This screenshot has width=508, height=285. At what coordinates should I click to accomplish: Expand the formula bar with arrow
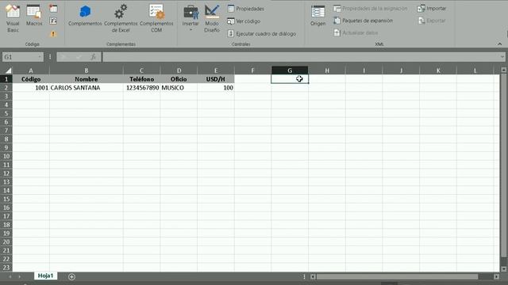(502, 57)
